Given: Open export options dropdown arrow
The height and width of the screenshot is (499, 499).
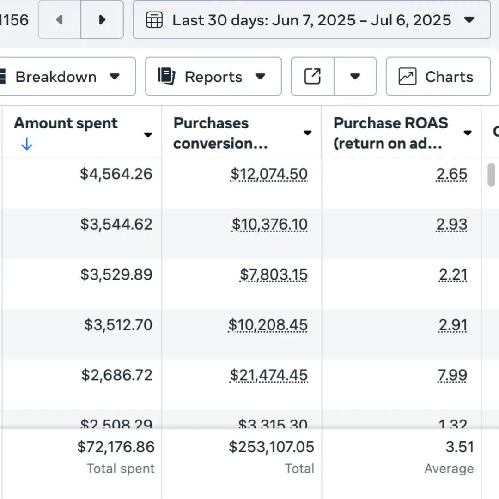Looking at the screenshot, I should point(355,76).
